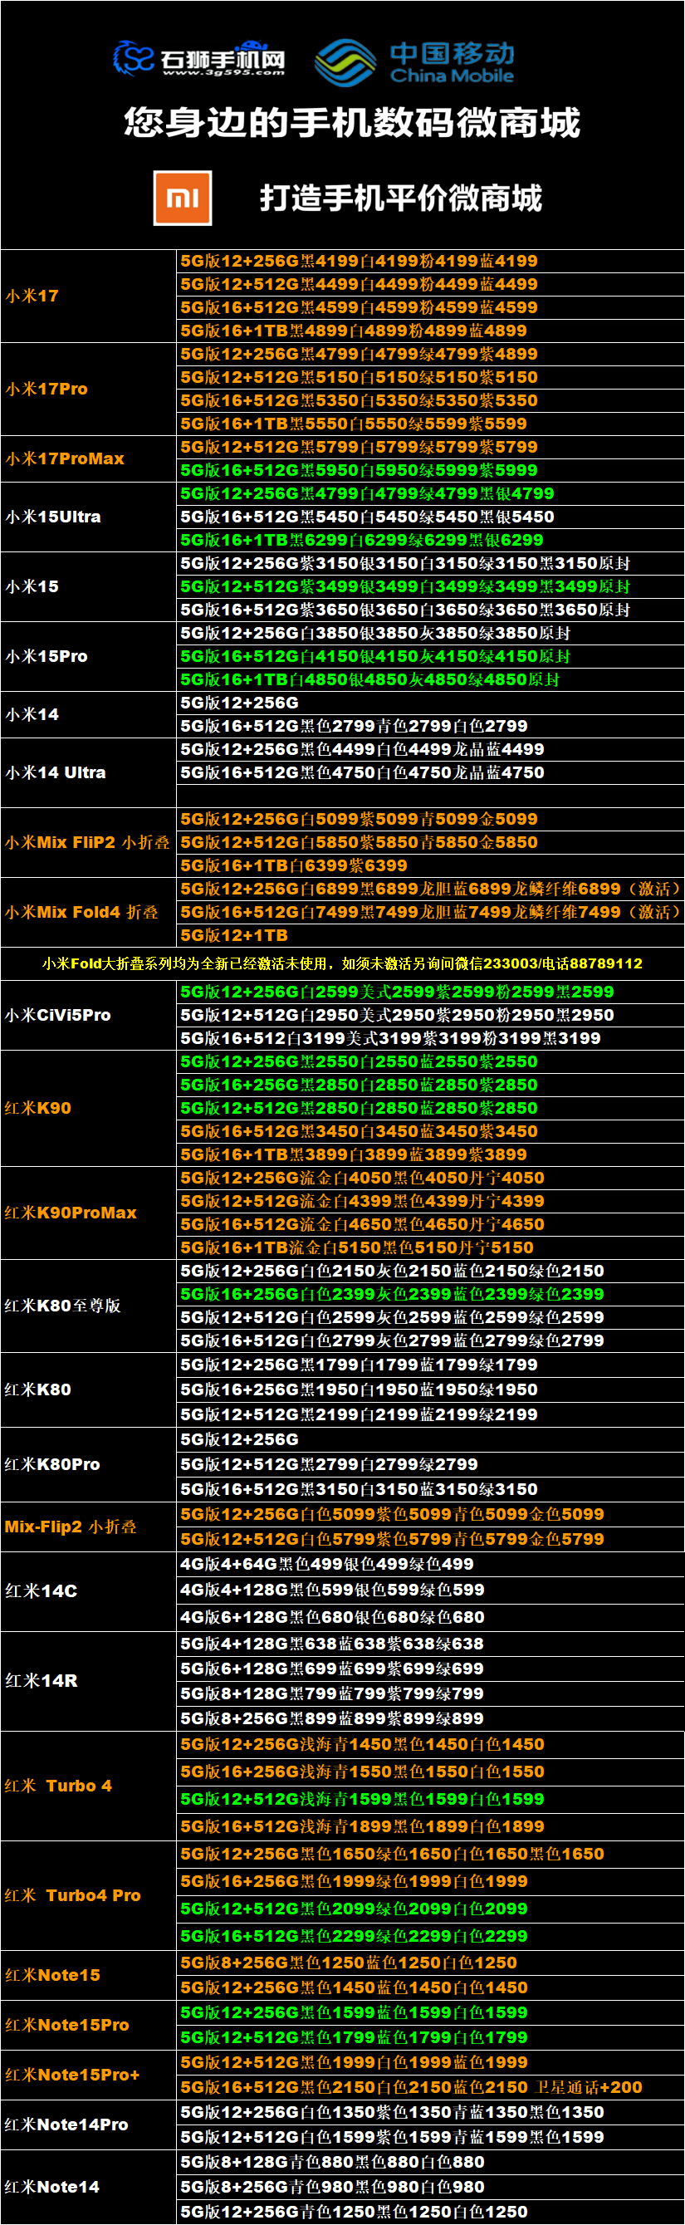Click the 小米14 Ultra model label
The image size is (685, 2225).
[56, 772]
